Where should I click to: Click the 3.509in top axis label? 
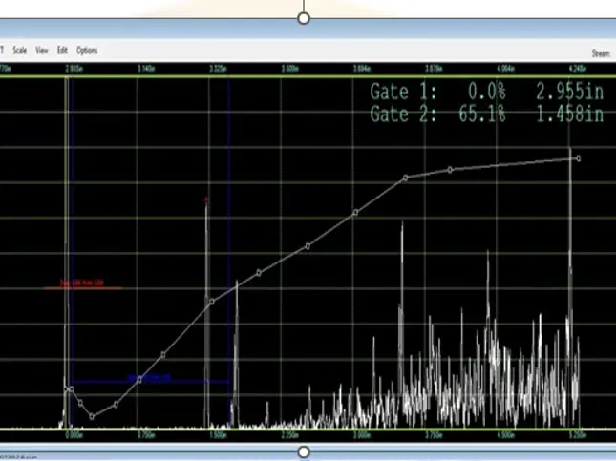[290, 69]
